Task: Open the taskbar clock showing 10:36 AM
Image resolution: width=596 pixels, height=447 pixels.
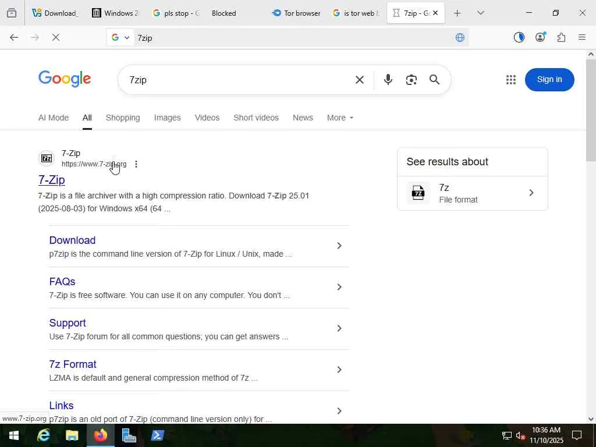Action: point(546,435)
